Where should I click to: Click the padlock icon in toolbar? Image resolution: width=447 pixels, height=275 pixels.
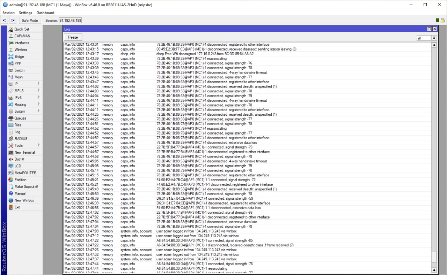point(442,21)
